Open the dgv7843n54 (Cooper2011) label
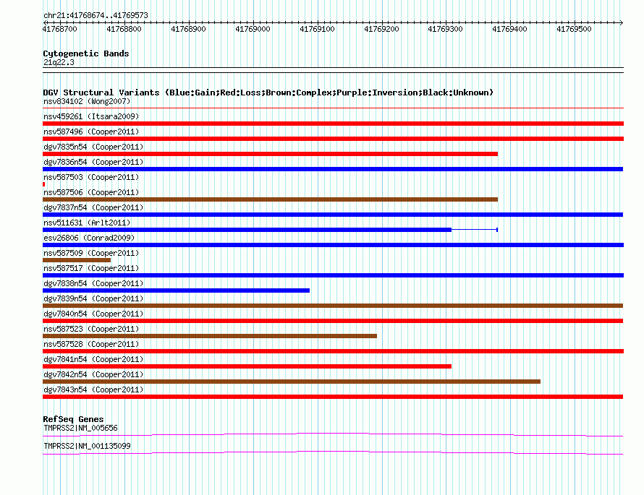The image size is (644, 495). click(x=93, y=389)
